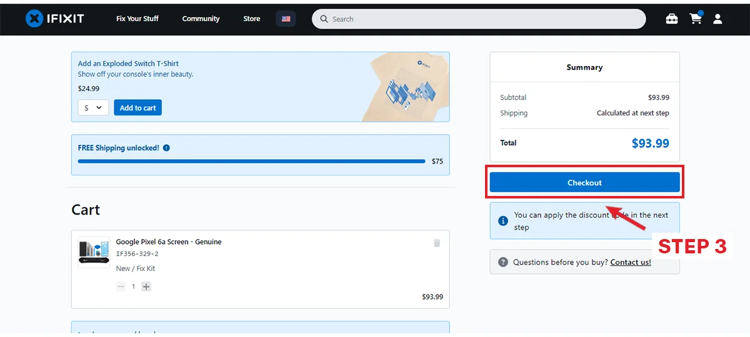The height and width of the screenshot is (337, 750).
Task: Open the shopping cart icon
Action: [x=695, y=19]
